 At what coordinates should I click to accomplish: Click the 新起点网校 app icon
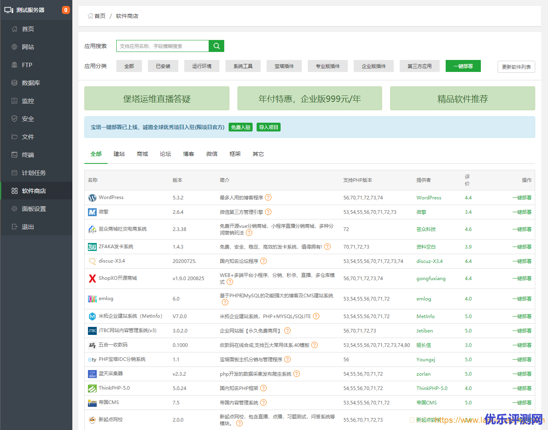(92, 420)
